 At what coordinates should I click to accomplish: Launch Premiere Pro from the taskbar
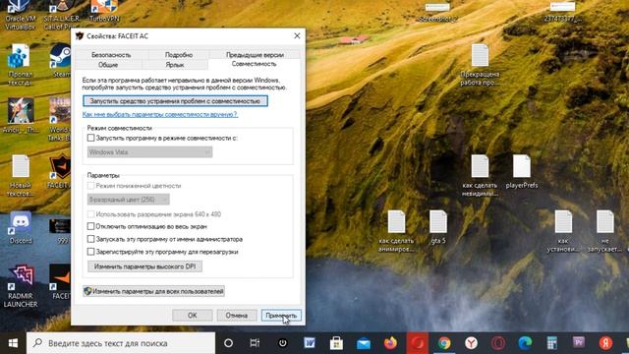pyautogui.click(x=579, y=343)
